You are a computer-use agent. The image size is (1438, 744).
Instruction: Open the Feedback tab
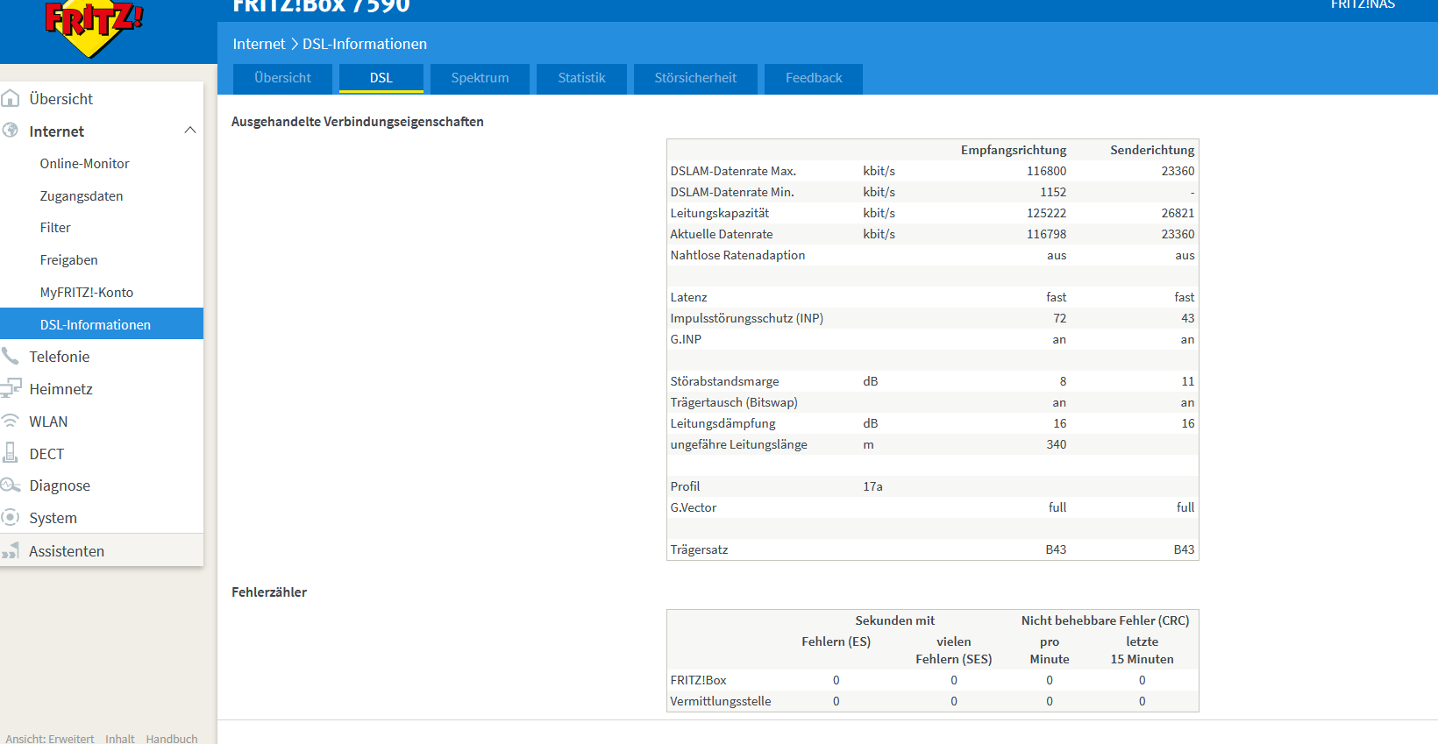(x=814, y=78)
